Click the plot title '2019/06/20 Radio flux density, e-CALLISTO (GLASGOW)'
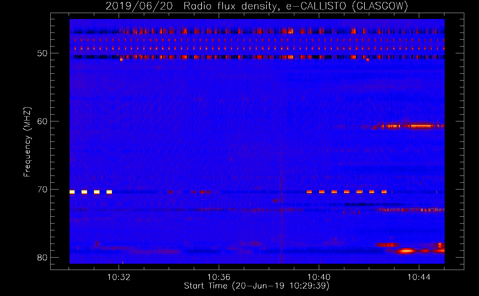 click(257, 6)
